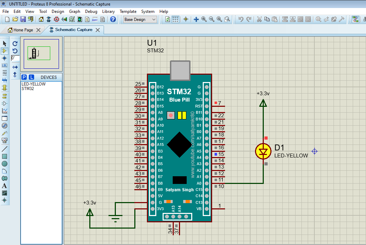This screenshot has height=245, width=366.
Task: Select LED-YELLOW in devices list
Action: click(33, 84)
